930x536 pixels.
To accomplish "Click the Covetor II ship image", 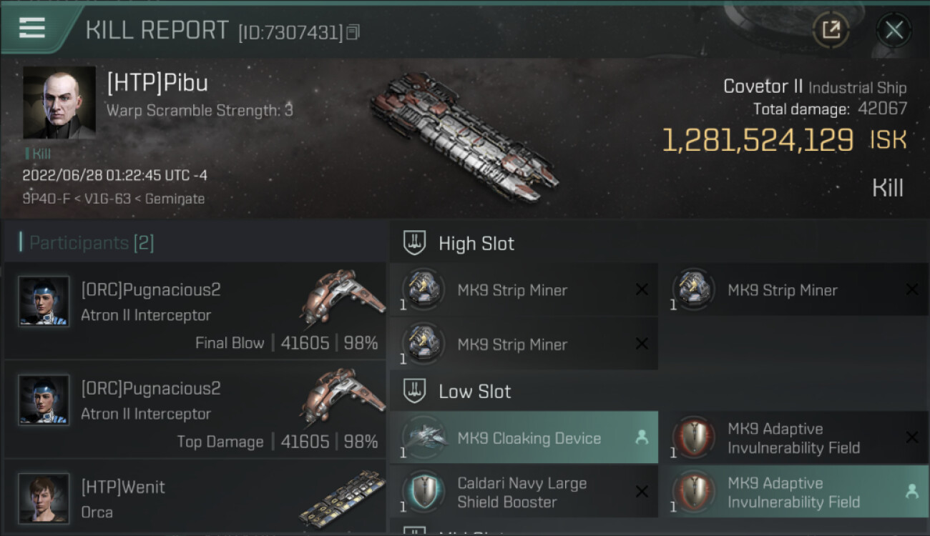I will tap(464, 136).
